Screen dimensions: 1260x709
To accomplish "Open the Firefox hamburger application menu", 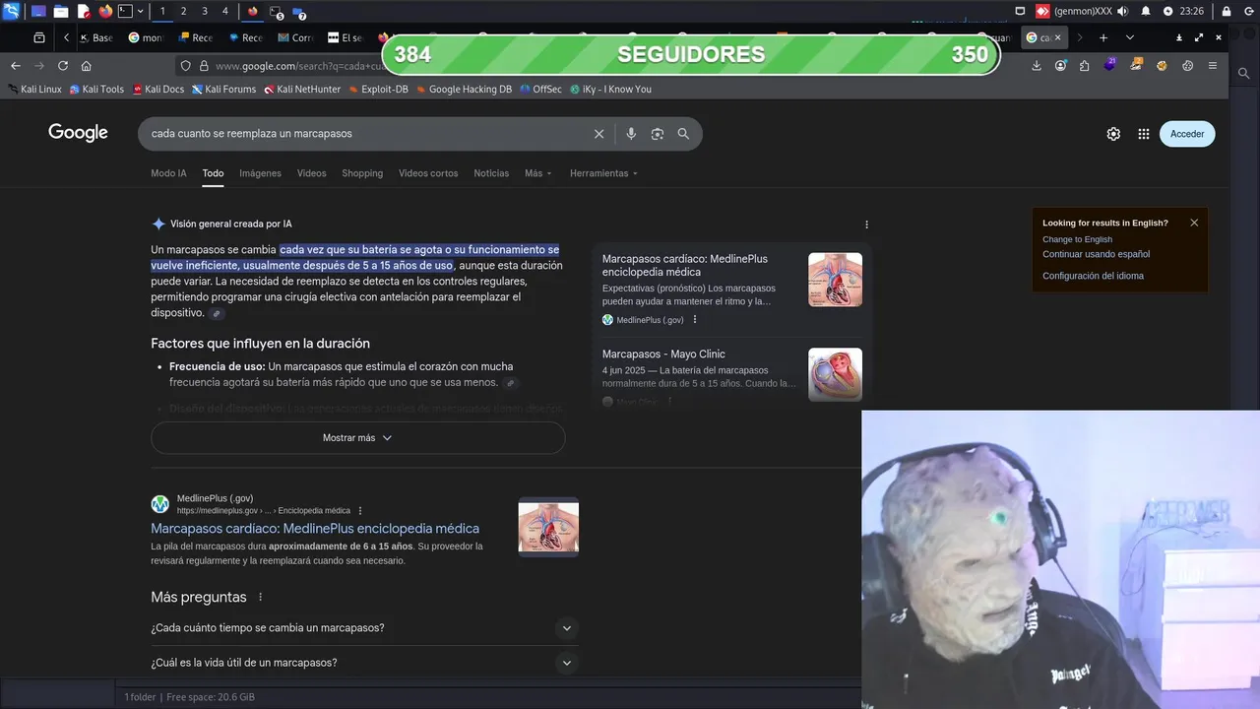I will 1213,66.
